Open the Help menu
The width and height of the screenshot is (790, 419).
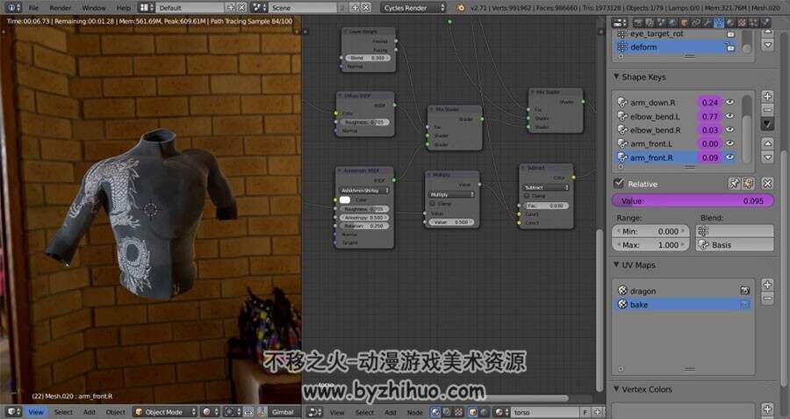pos(124,8)
